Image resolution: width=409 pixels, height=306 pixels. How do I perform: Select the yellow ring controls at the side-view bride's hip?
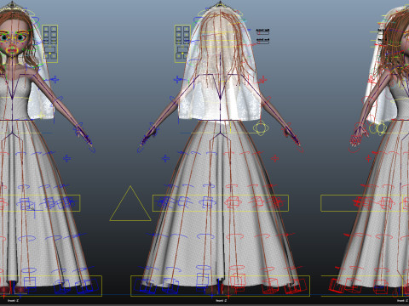click(x=377, y=127)
